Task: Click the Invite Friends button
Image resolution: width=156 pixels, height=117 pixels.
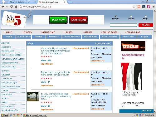Action: [x=24, y=37]
